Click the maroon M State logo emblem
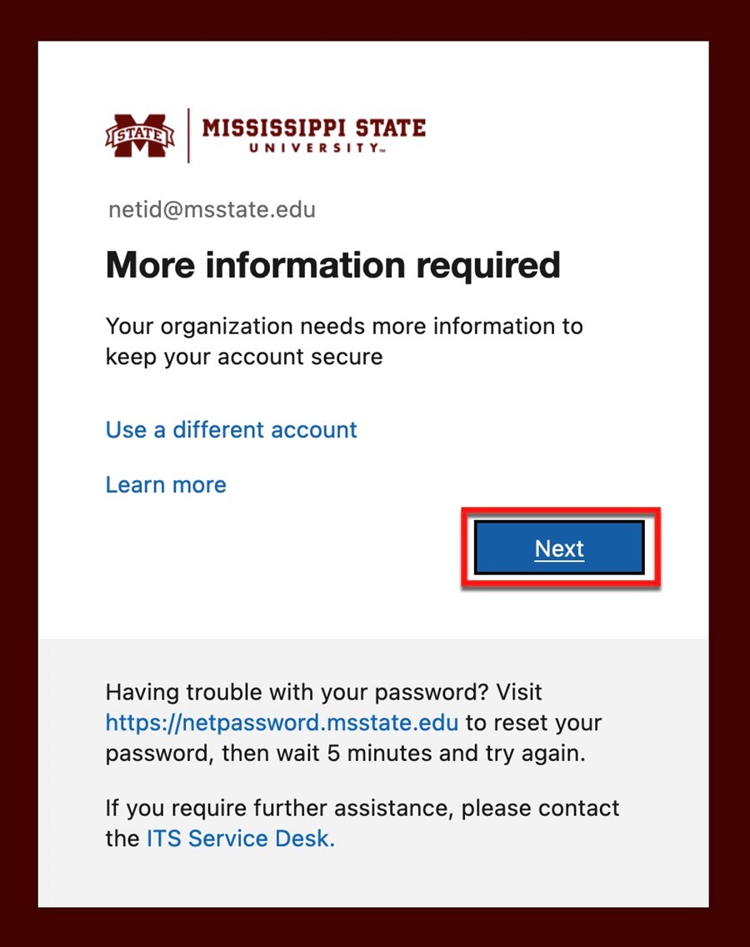This screenshot has height=947, width=750. pyautogui.click(x=140, y=135)
